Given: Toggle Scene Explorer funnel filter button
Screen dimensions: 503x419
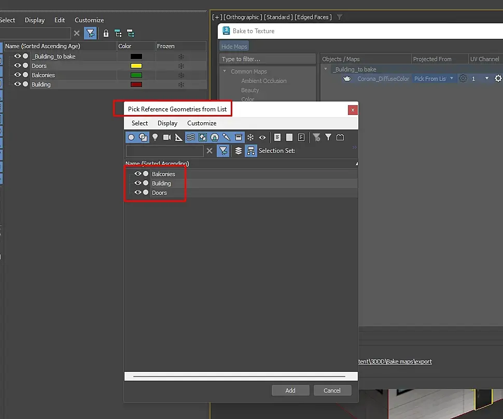Looking at the screenshot, I should click(x=90, y=33).
